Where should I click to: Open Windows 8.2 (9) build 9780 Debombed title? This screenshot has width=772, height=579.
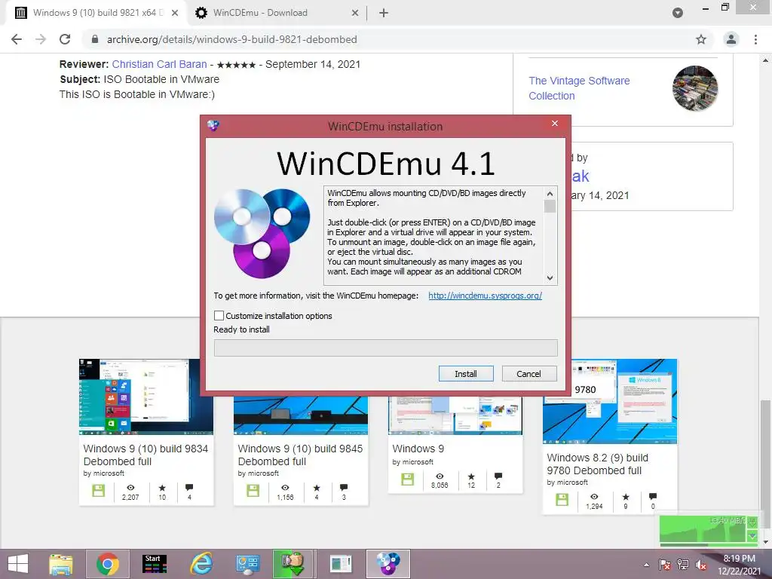coord(598,464)
